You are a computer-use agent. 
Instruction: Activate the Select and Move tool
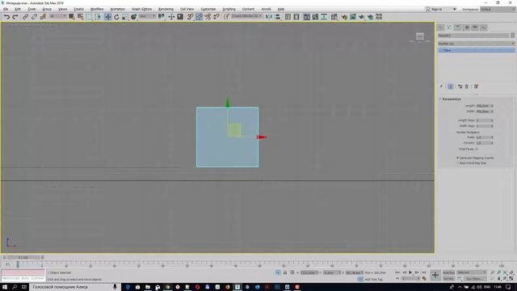coord(107,17)
